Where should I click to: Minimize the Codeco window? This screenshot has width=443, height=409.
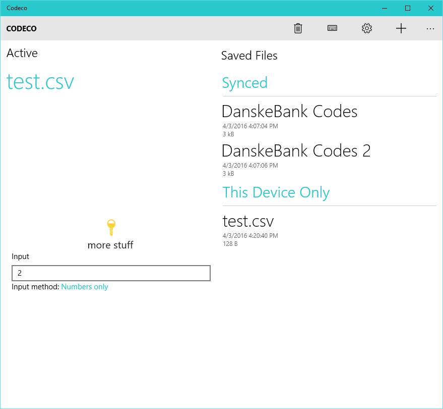[x=385, y=8]
